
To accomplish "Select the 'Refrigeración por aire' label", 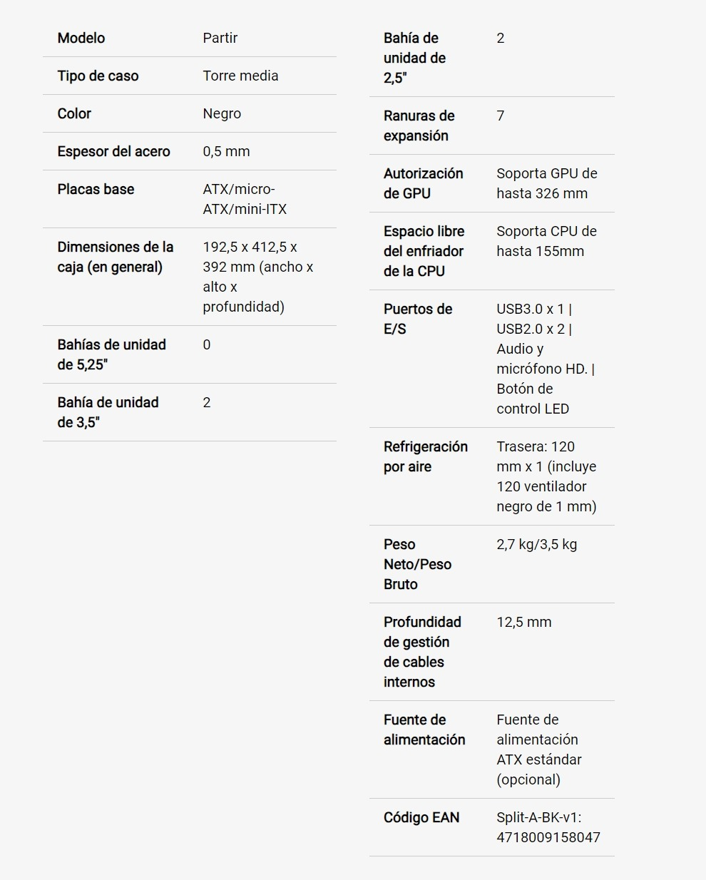I will coord(426,456).
